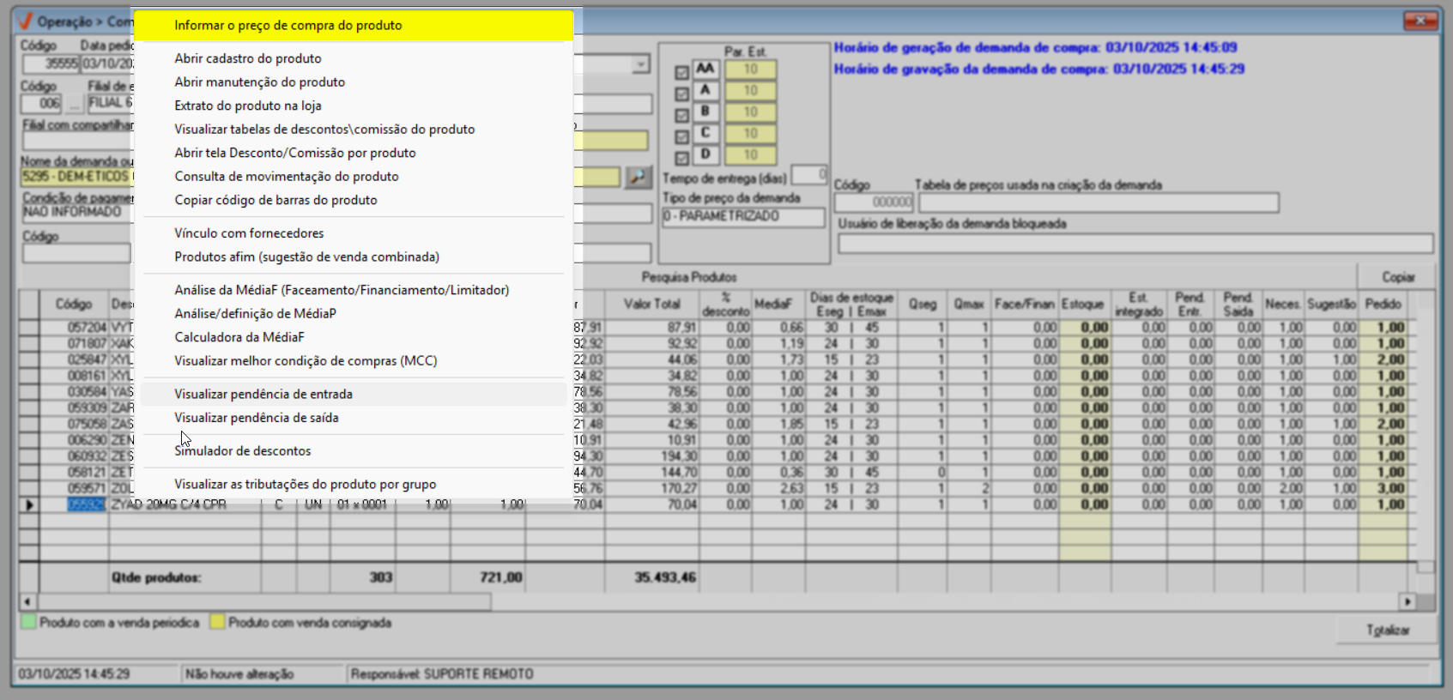Select 'Calculadora da MédiaF' menu item
The image size is (1453, 700).
coord(239,338)
